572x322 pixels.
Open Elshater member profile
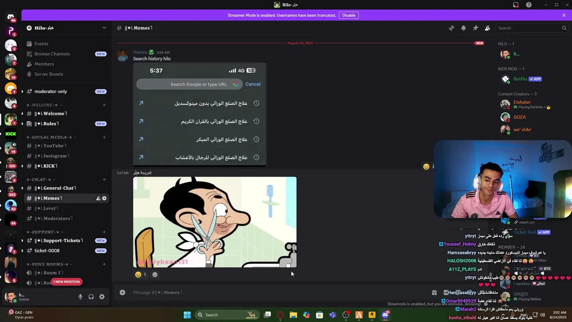tap(522, 102)
